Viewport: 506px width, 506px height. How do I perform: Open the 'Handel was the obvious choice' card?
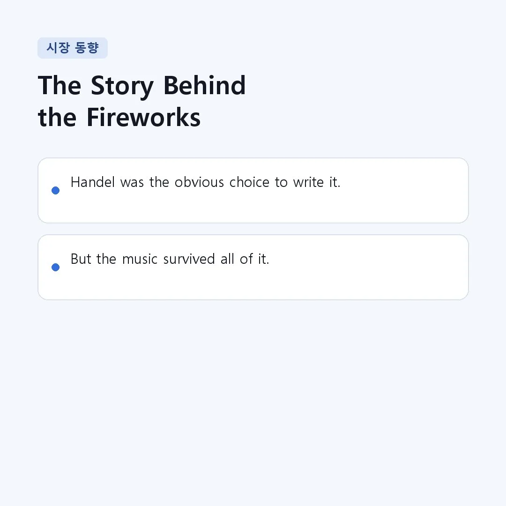point(253,190)
